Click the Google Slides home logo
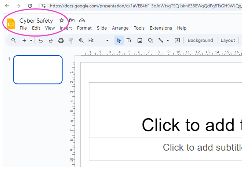Screen dimensions: 244x169 point(11,24)
